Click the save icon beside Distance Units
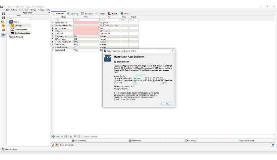 (53, 145)
